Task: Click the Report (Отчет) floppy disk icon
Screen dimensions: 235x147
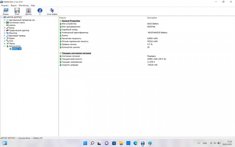Action: pyautogui.click(x=17, y=11)
